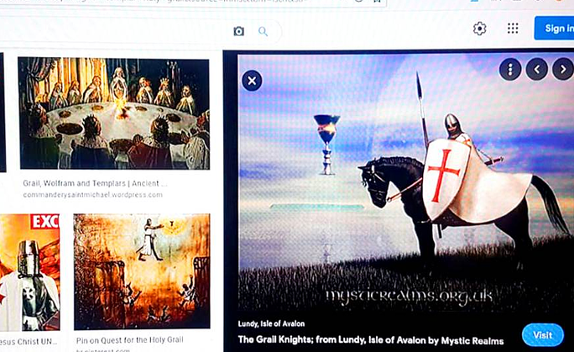
Task: Open commanderysaintmichael.wordpress.com source link
Action: pyautogui.click(x=93, y=195)
